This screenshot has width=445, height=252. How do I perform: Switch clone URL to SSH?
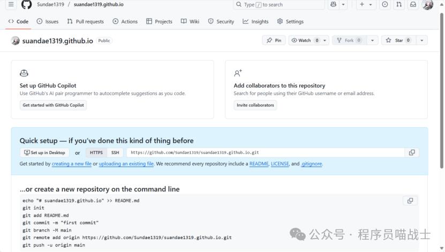click(115, 152)
